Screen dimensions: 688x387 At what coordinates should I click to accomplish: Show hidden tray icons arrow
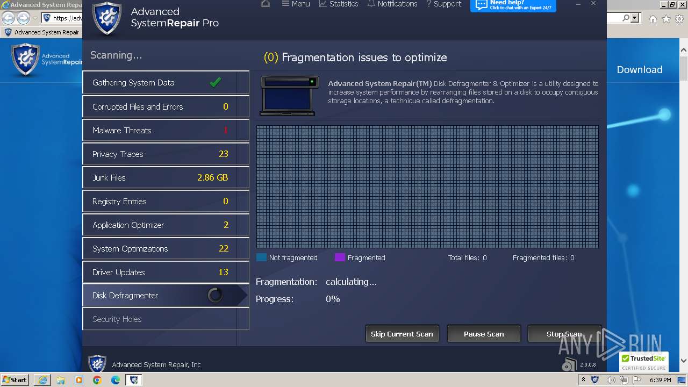(x=584, y=379)
